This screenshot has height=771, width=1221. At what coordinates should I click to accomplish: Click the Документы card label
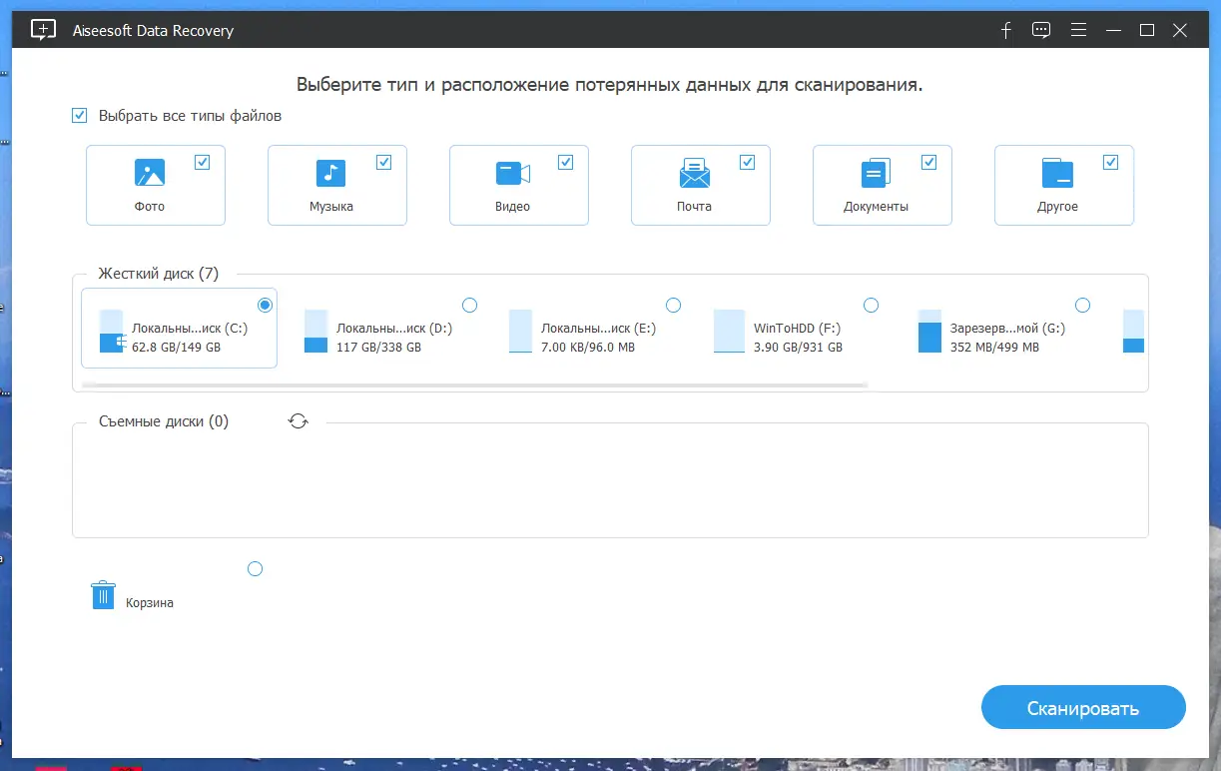876,207
